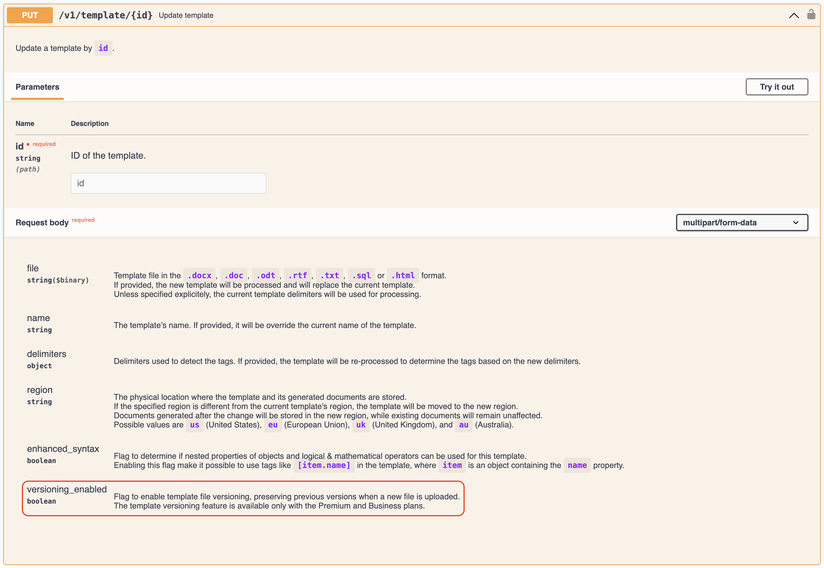The height and width of the screenshot is (568, 824).
Task: Click the 'name' property label
Action: pos(39,318)
